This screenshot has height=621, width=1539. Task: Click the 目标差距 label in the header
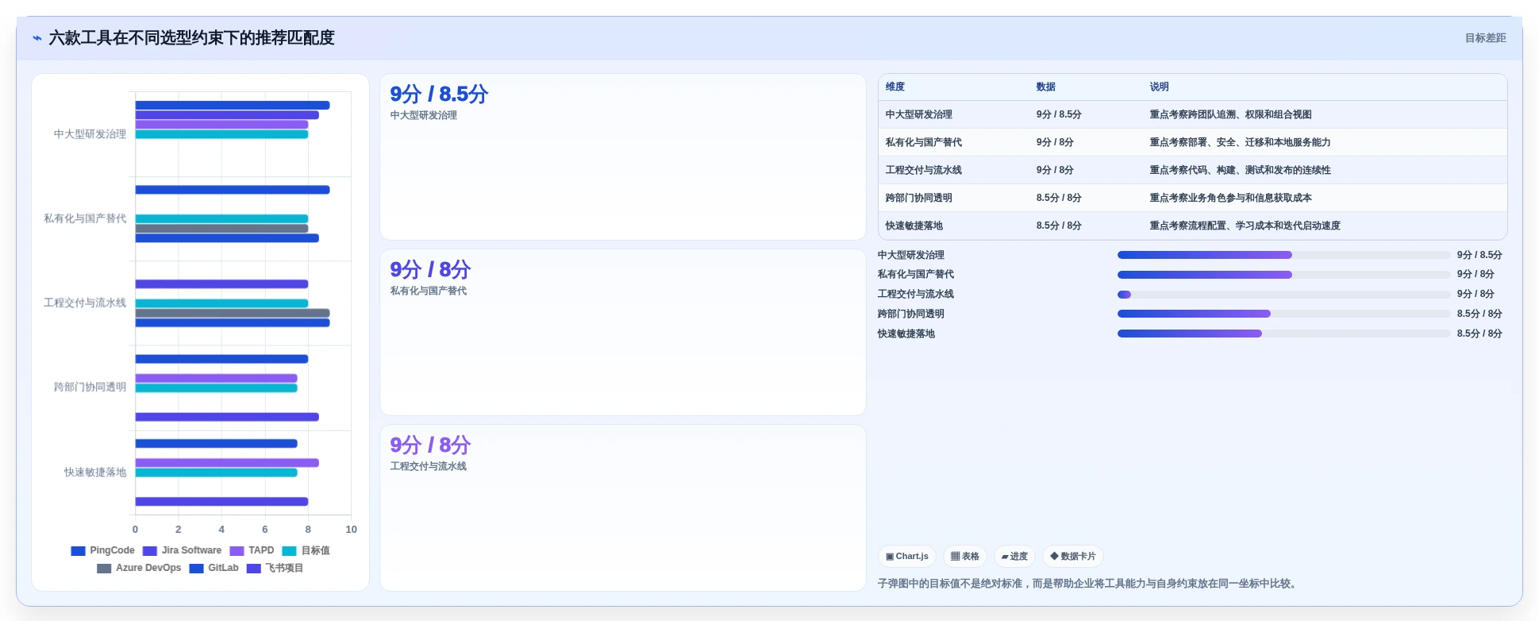tap(1485, 38)
